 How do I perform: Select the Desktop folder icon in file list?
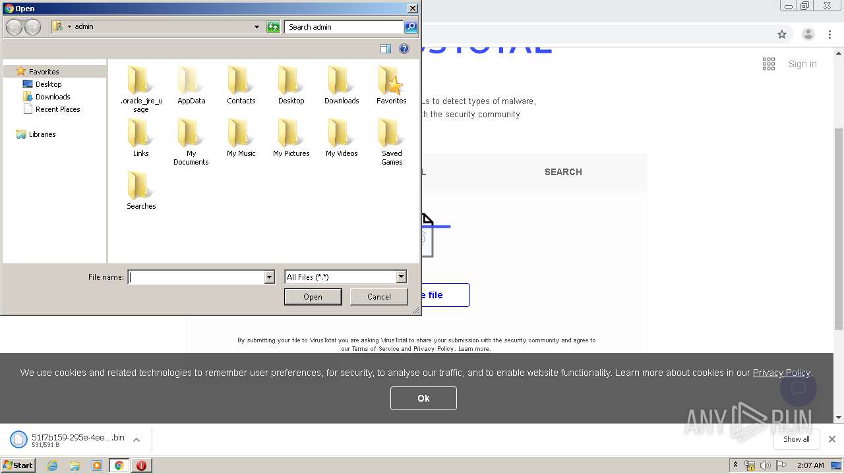point(291,86)
